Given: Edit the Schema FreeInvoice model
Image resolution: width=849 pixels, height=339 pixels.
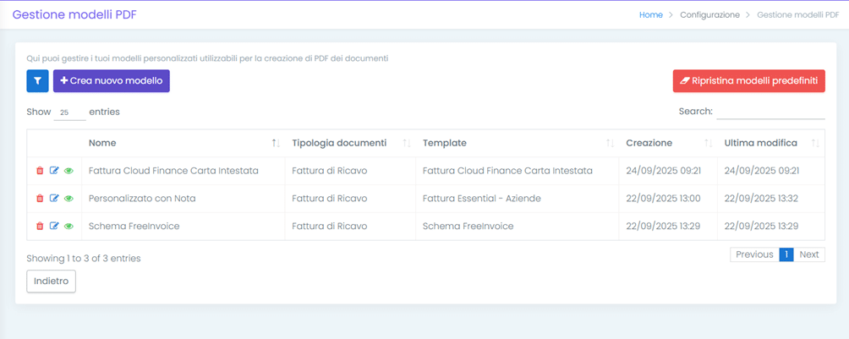Looking at the screenshot, I should click(x=54, y=227).
